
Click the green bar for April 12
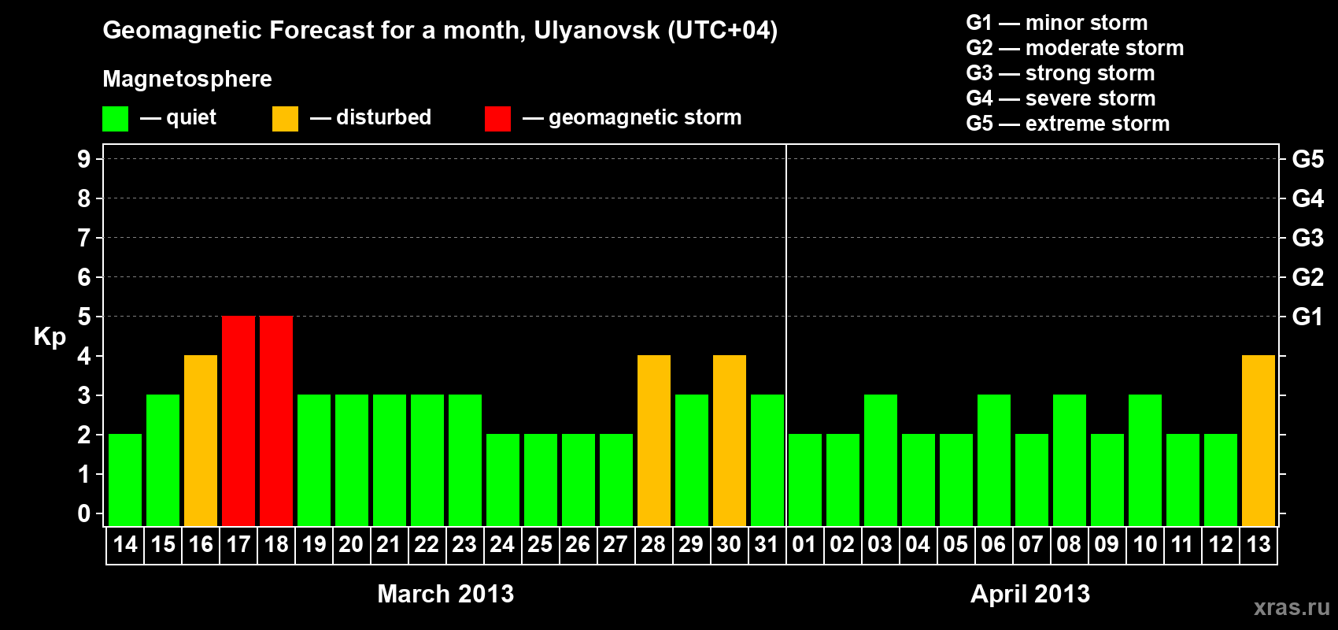point(1221,480)
